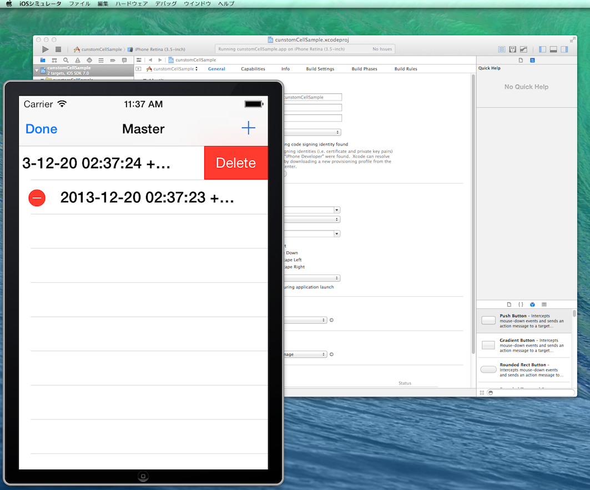Viewport: 590px width, 490px height.
Task: Click the cunstomCellSample bundle identifier field
Action: click(x=312, y=97)
